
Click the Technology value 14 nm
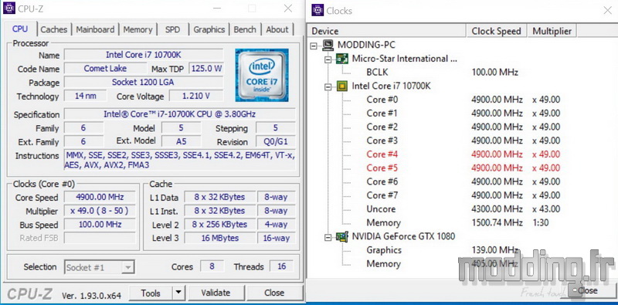[85, 96]
